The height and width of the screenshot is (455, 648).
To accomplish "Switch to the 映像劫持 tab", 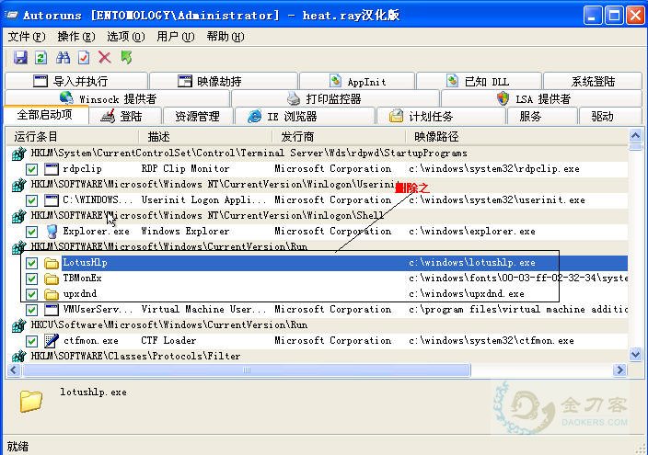I will click(x=224, y=81).
